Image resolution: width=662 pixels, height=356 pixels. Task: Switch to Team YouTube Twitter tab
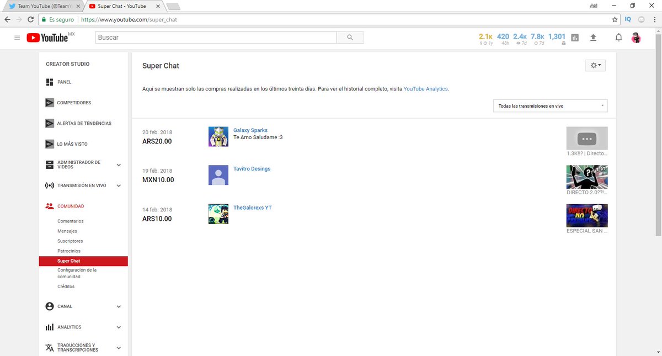(44, 6)
